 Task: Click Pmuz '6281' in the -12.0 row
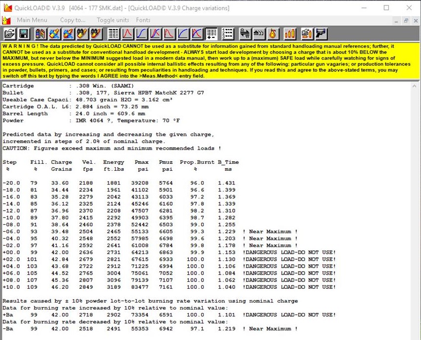(x=166, y=211)
